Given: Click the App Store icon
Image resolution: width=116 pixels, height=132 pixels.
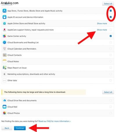Looking at the screenshot, I should point(4,11).
